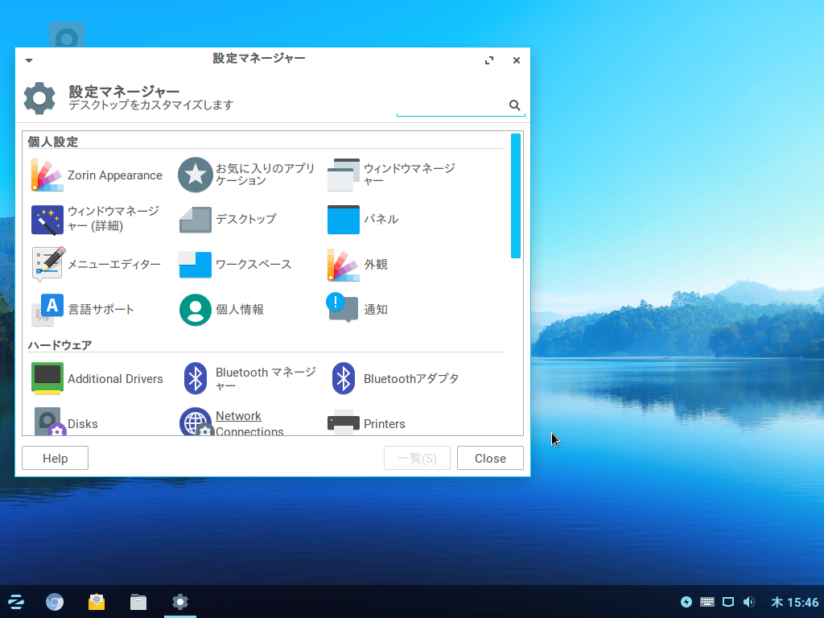
Task: Open the デスクトップ settings icon
Action: coord(196,219)
